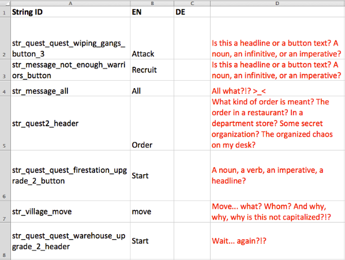Select row 3 header
Image resolution: width=345 pixels, height=260 pixels.
5,70
